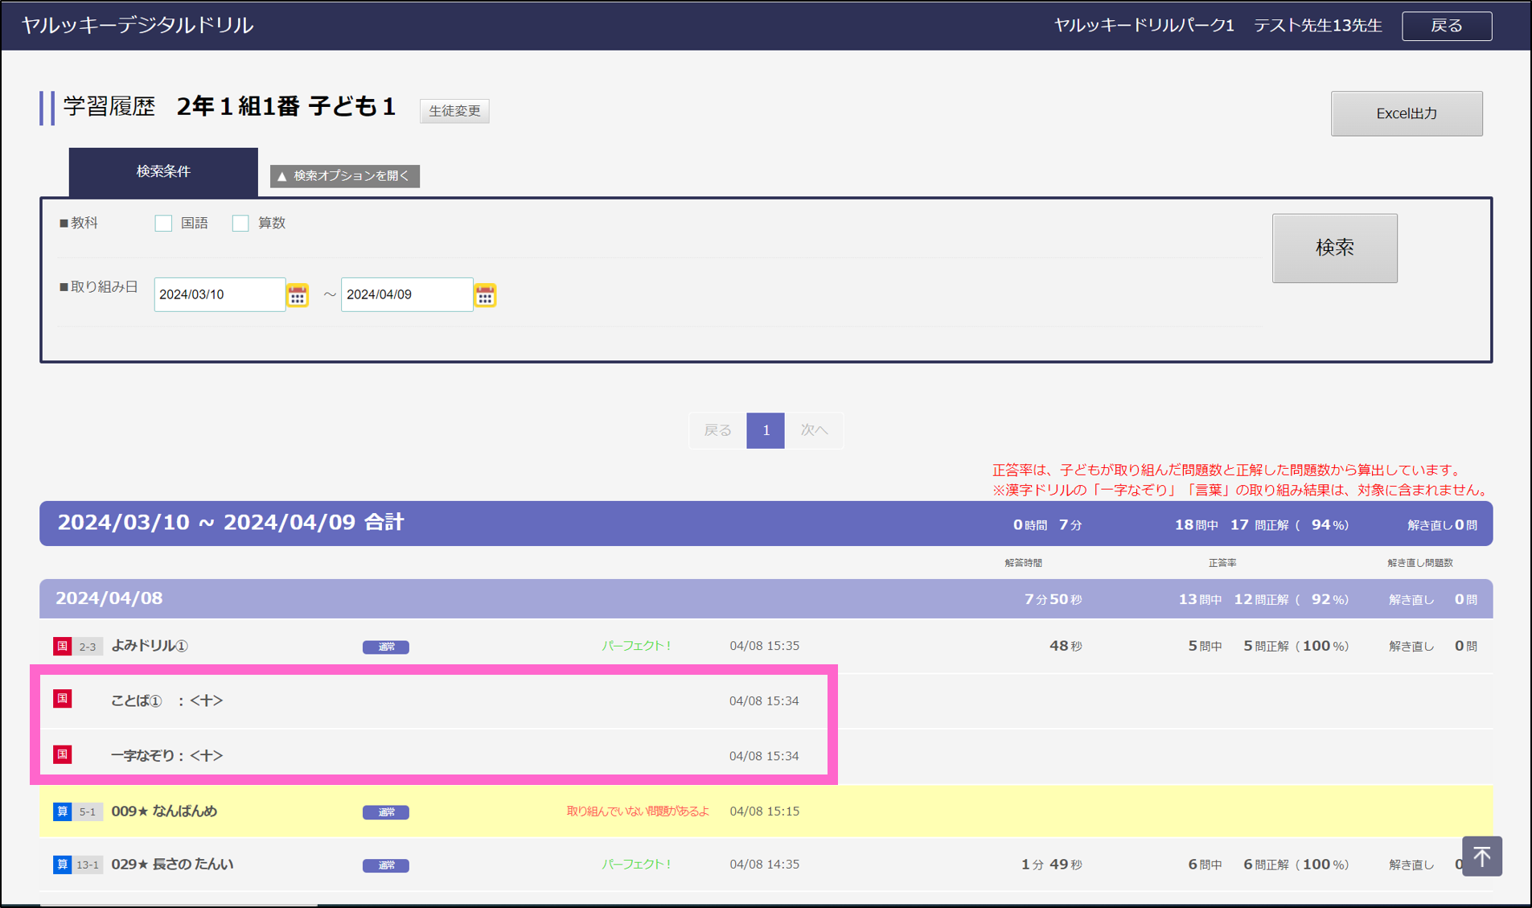Click the start date field 2024/03/10
Image resolution: width=1532 pixels, height=908 pixels.
[x=219, y=294]
